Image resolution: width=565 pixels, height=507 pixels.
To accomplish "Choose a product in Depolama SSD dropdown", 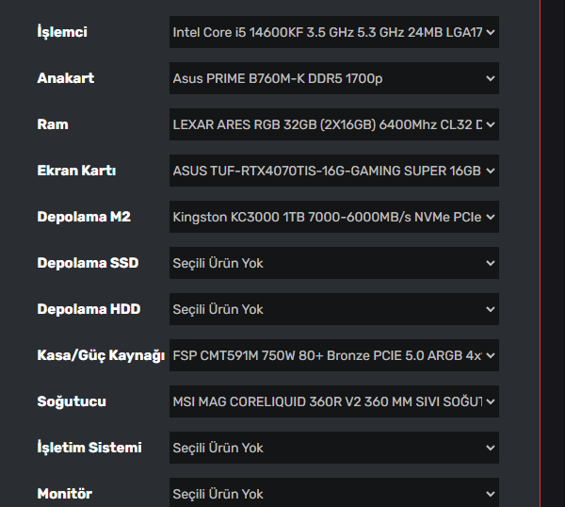I will [x=333, y=263].
